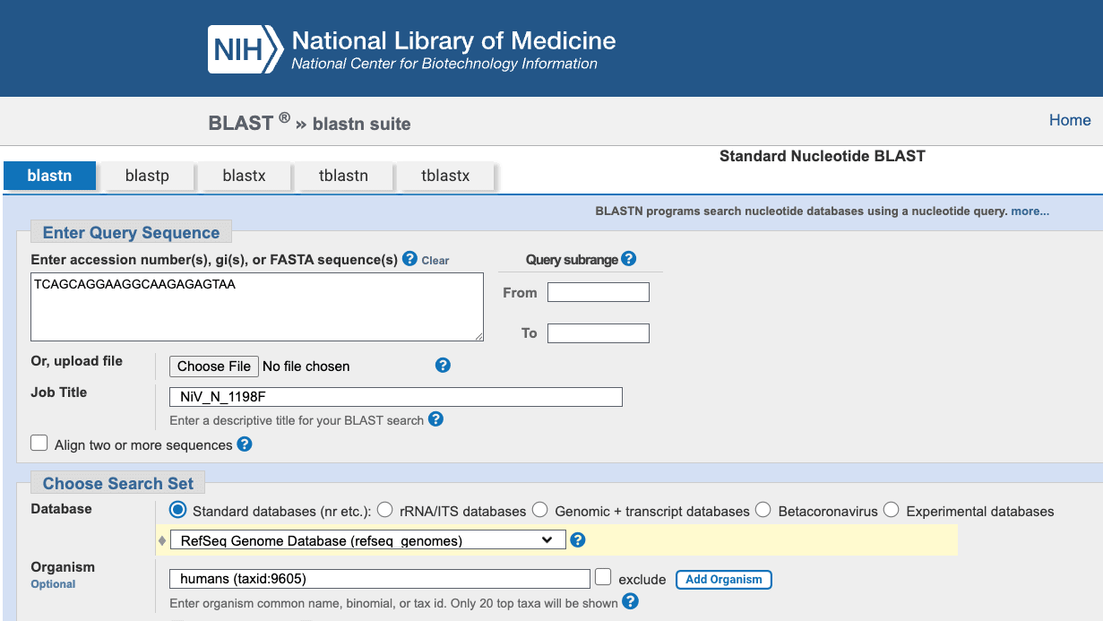
Task: Click National Library of Medicine title
Action: [x=453, y=40]
